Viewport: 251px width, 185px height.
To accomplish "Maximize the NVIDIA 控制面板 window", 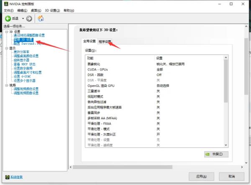I will point(231,4).
